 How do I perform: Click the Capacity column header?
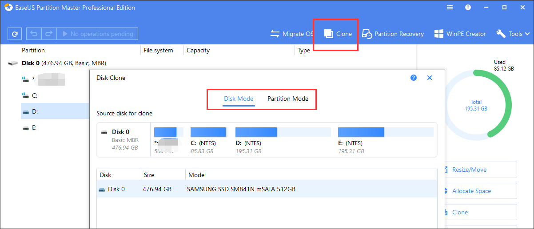click(x=198, y=51)
